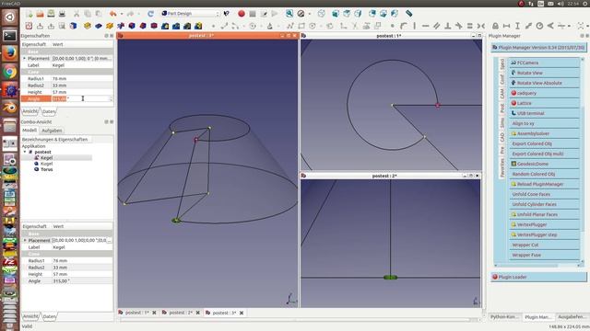Click the red Record macro button
590x331 pixels.
[x=242, y=14]
